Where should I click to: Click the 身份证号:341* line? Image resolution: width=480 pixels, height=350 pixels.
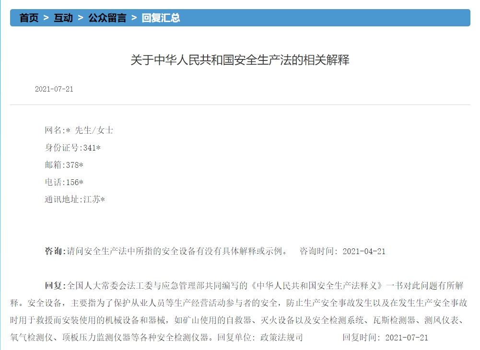tap(72, 148)
